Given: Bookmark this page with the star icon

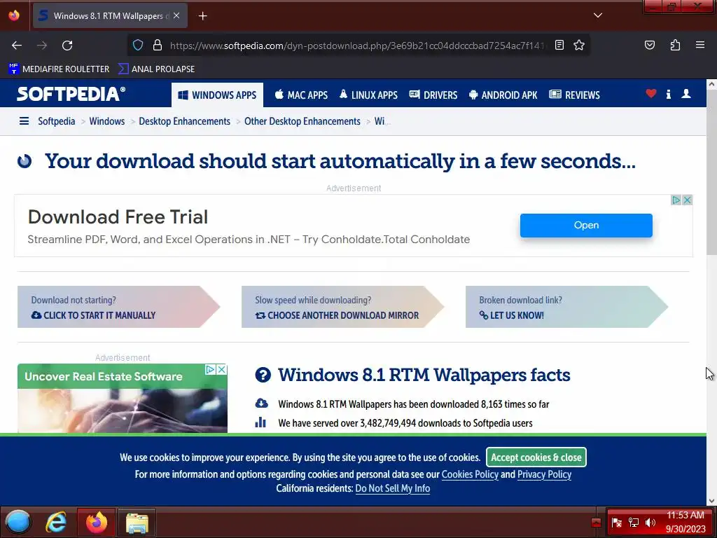Looking at the screenshot, I should (579, 45).
